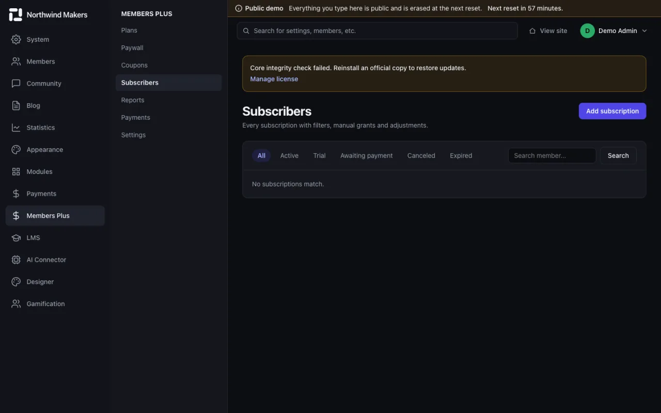Open the Coupons submenu item

coord(168,65)
